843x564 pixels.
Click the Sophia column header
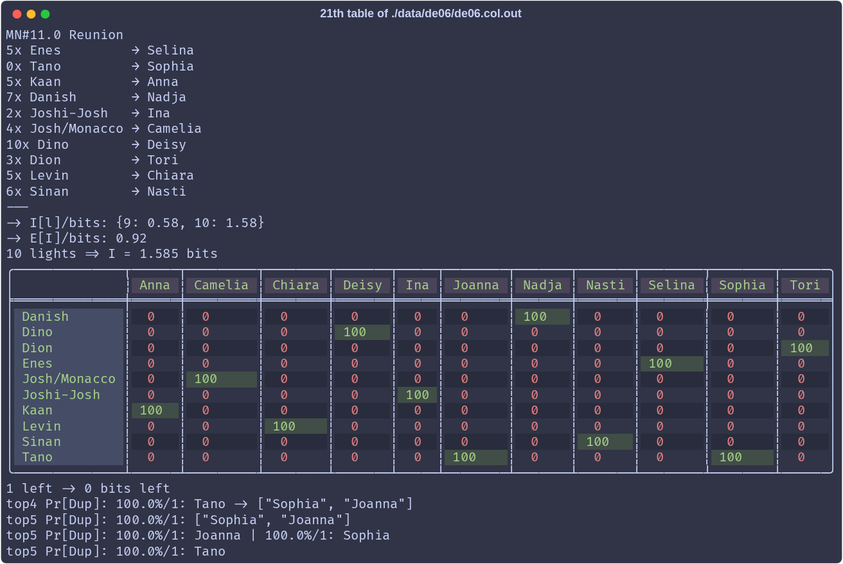click(x=742, y=286)
